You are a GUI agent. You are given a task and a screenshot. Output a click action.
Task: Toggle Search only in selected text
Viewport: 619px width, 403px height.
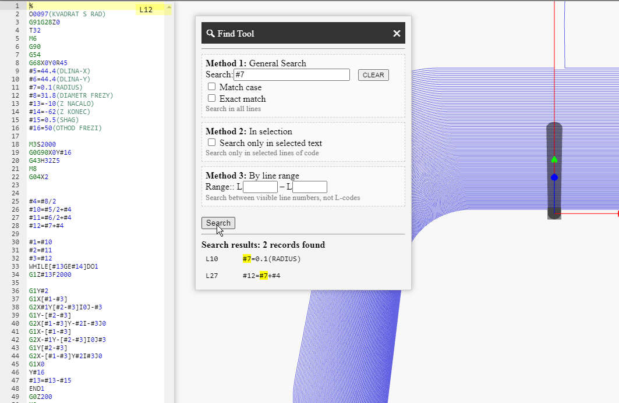coord(211,142)
